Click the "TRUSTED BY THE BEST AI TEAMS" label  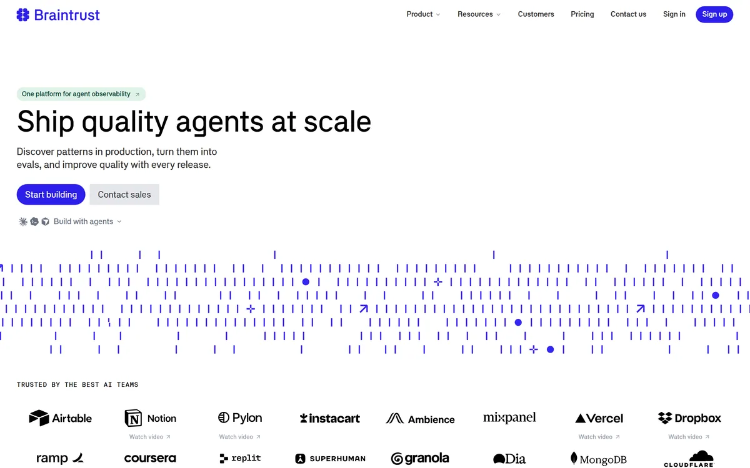(77, 384)
